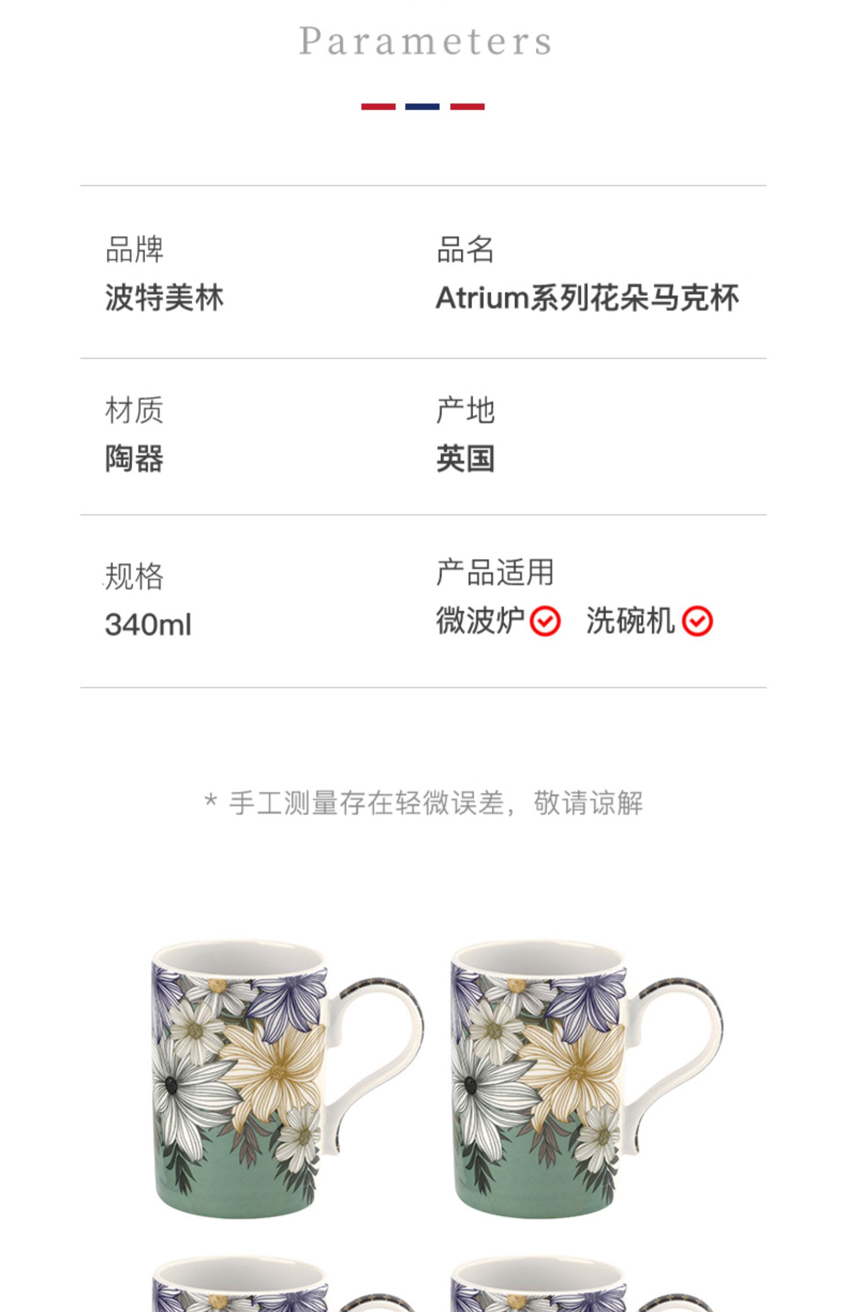
Task: Click the 340ml specification value
Action: coord(149,625)
